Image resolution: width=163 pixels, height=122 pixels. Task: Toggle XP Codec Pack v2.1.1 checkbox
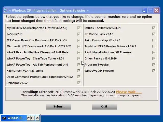tap(154, 34)
